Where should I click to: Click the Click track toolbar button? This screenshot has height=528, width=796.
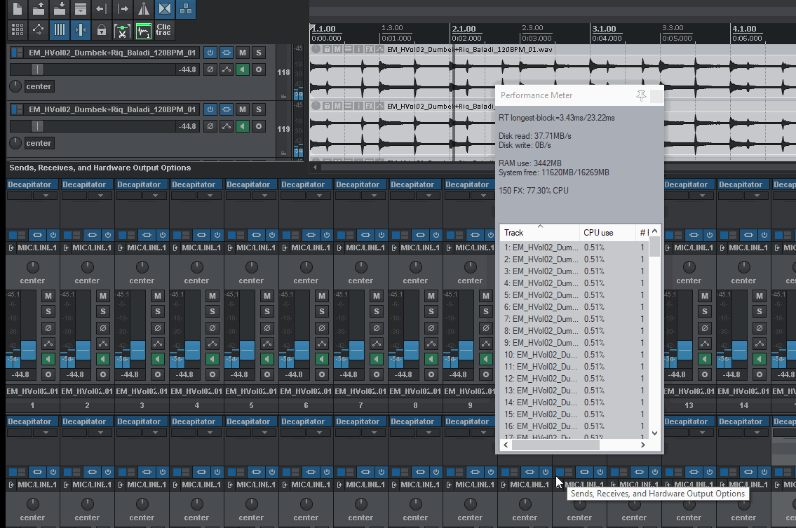pyautogui.click(x=163, y=30)
